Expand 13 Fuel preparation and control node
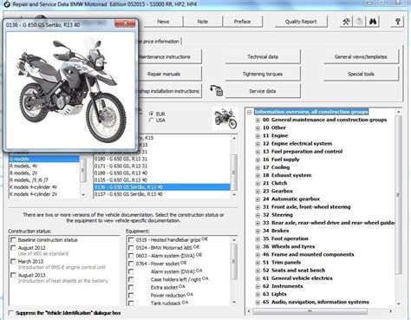 point(258,152)
